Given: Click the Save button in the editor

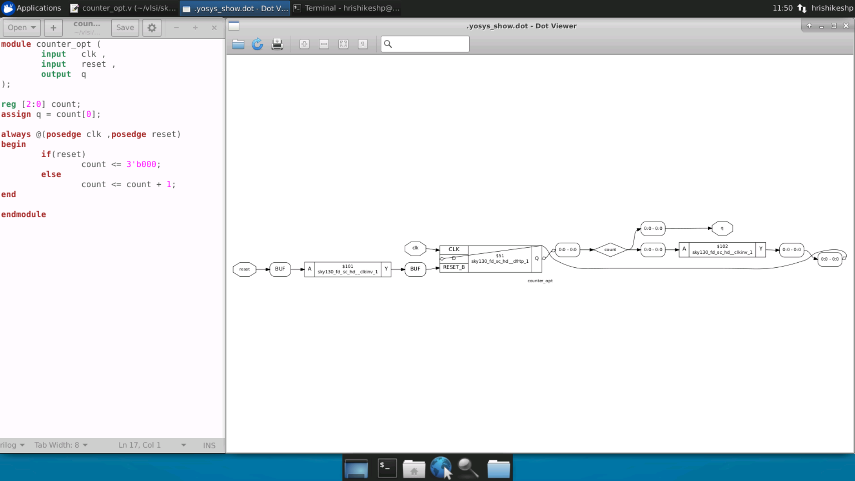Looking at the screenshot, I should click(x=125, y=28).
